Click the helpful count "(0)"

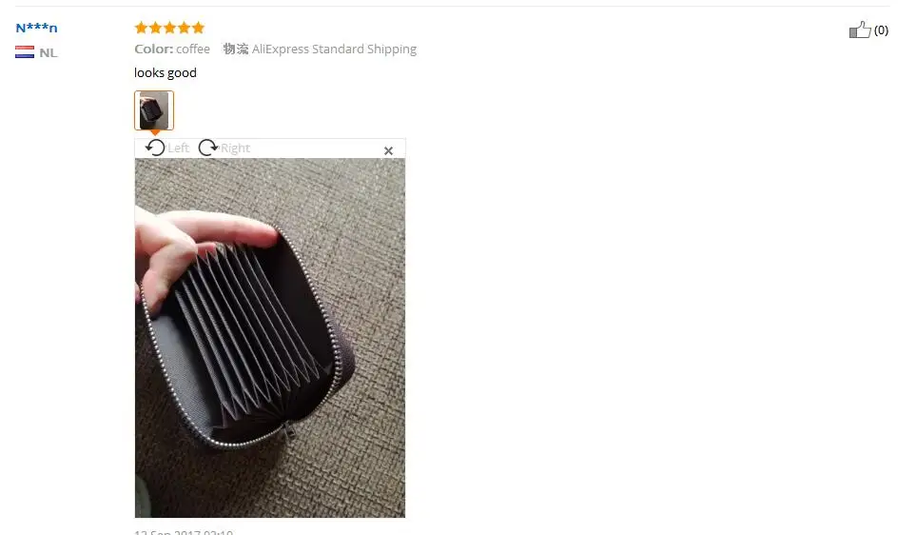click(x=881, y=30)
